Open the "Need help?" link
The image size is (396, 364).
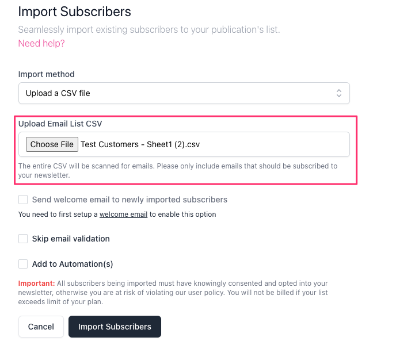pyautogui.click(x=41, y=44)
